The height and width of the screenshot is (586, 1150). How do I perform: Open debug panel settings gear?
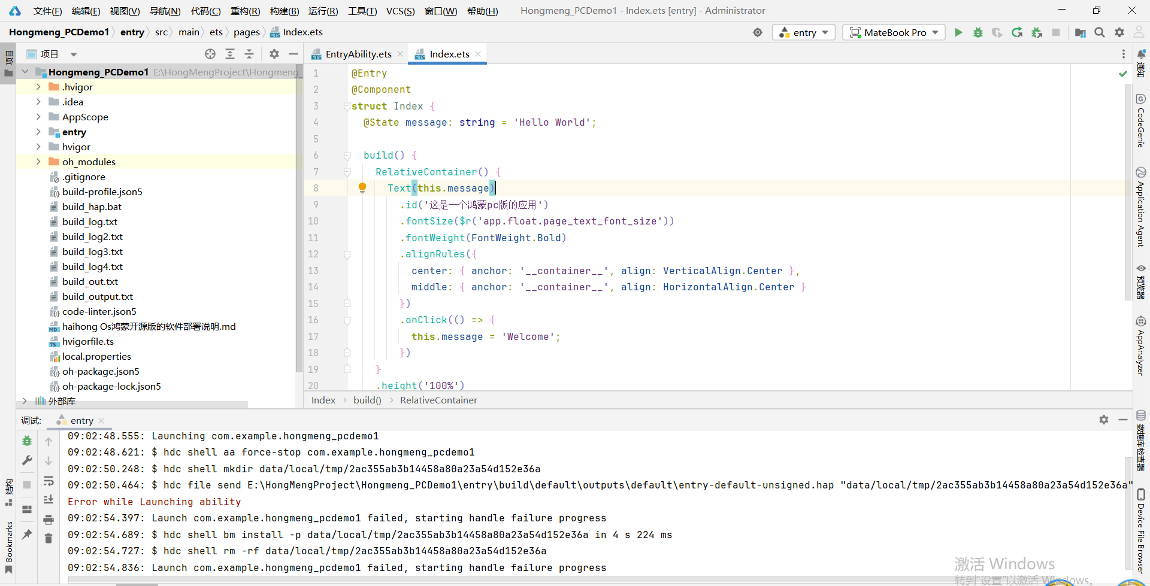click(1104, 420)
